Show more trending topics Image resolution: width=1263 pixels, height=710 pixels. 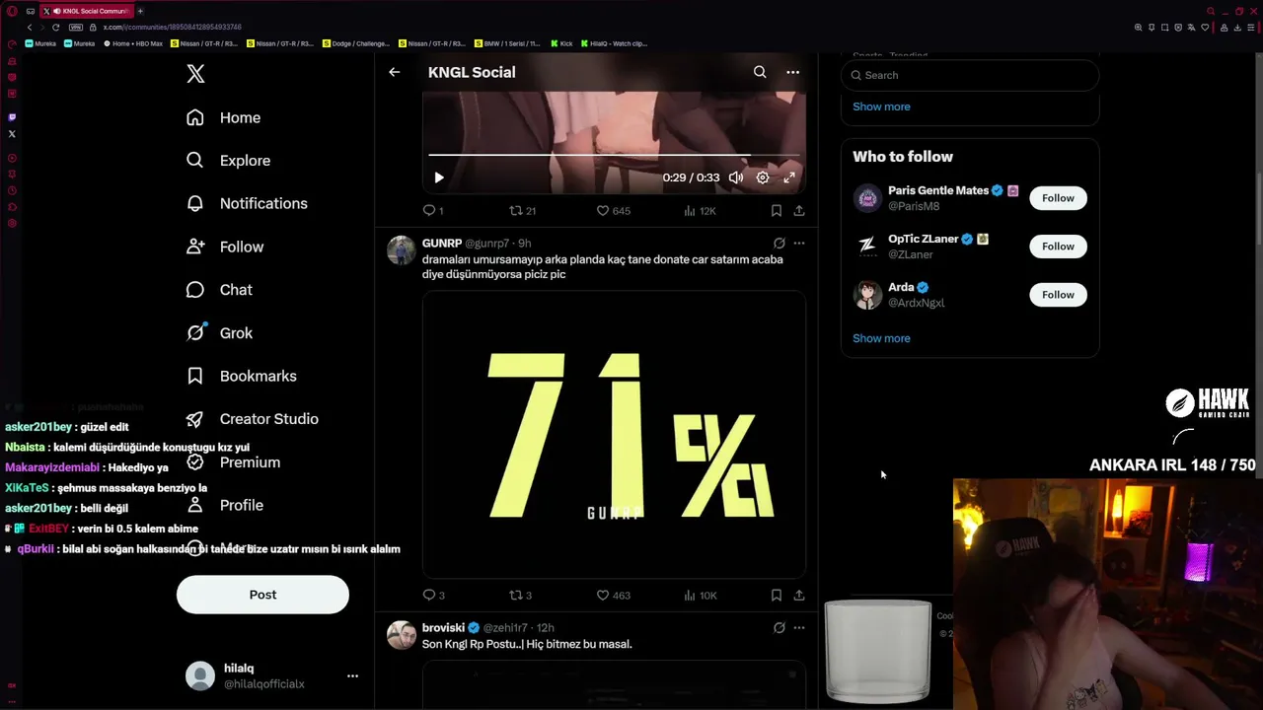(881, 106)
